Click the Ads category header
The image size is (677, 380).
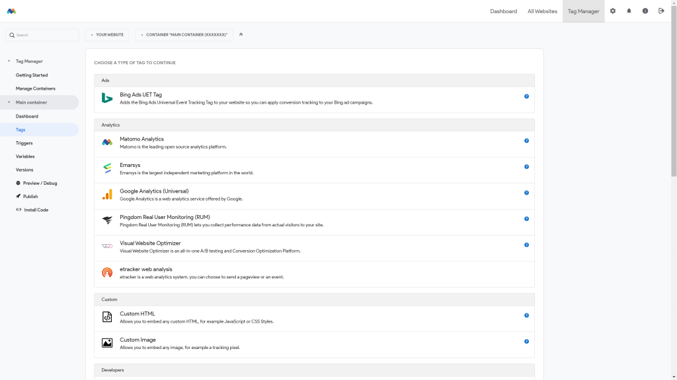pos(314,80)
